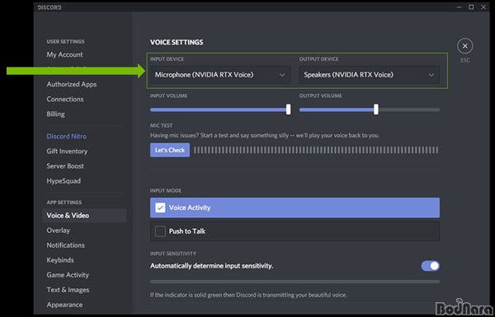Click the Let's Check mic test button
Screen dimensions: 495x317
pyautogui.click(x=170, y=150)
